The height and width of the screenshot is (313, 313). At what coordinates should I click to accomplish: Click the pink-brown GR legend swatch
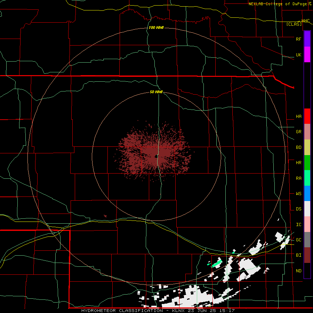click(307, 131)
